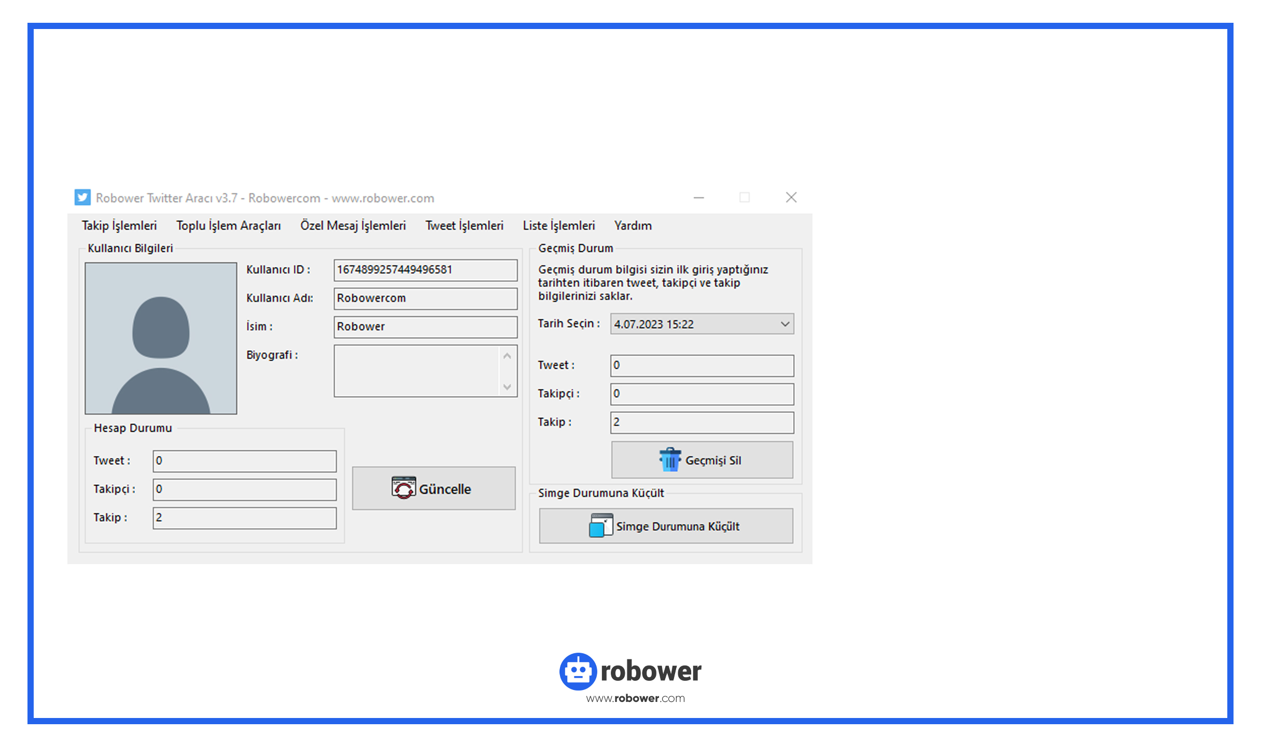Click the Geçmiş durum bilgisi description text
Viewport: 1261px width, 747px height.
pyautogui.click(x=653, y=283)
